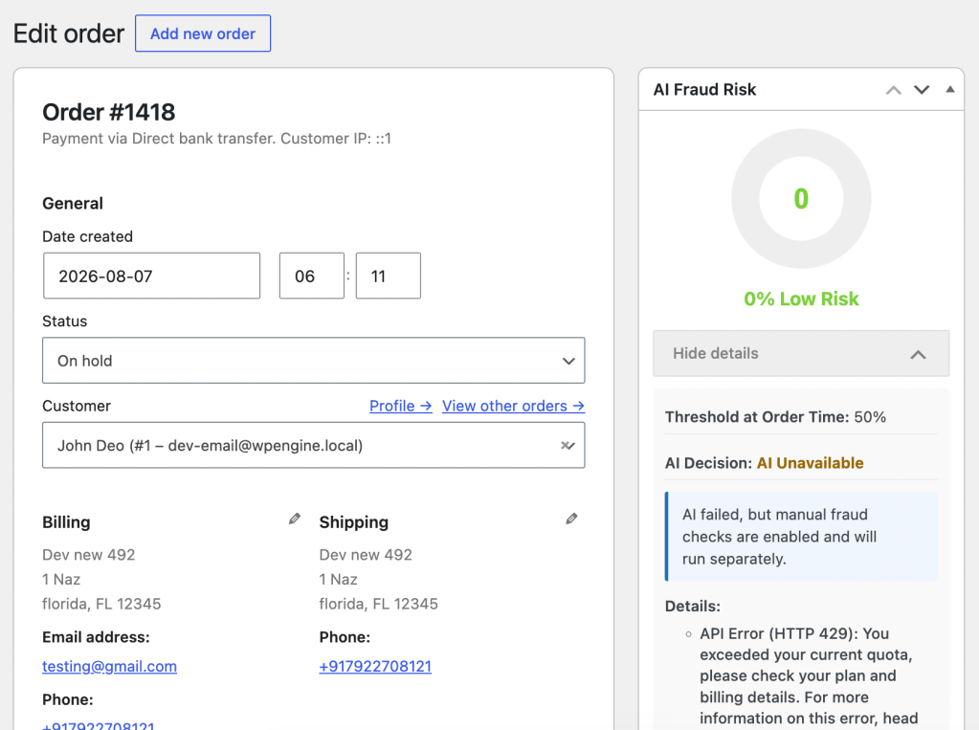Click the Shipping section heading

pyautogui.click(x=353, y=522)
